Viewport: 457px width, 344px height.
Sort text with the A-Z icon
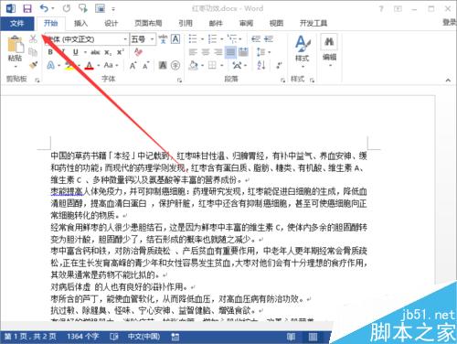coord(261,65)
